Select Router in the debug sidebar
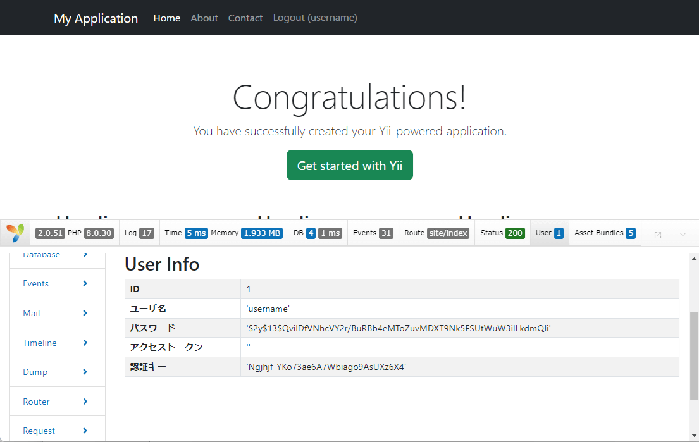699x442 pixels. click(x=36, y=402)
